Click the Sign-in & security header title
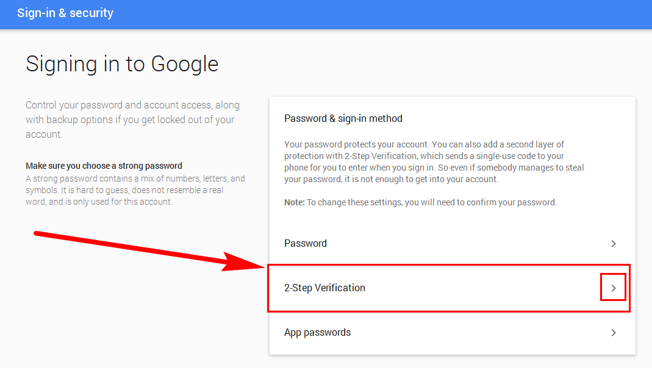This screenshot has height=368, width=652. 65,13
